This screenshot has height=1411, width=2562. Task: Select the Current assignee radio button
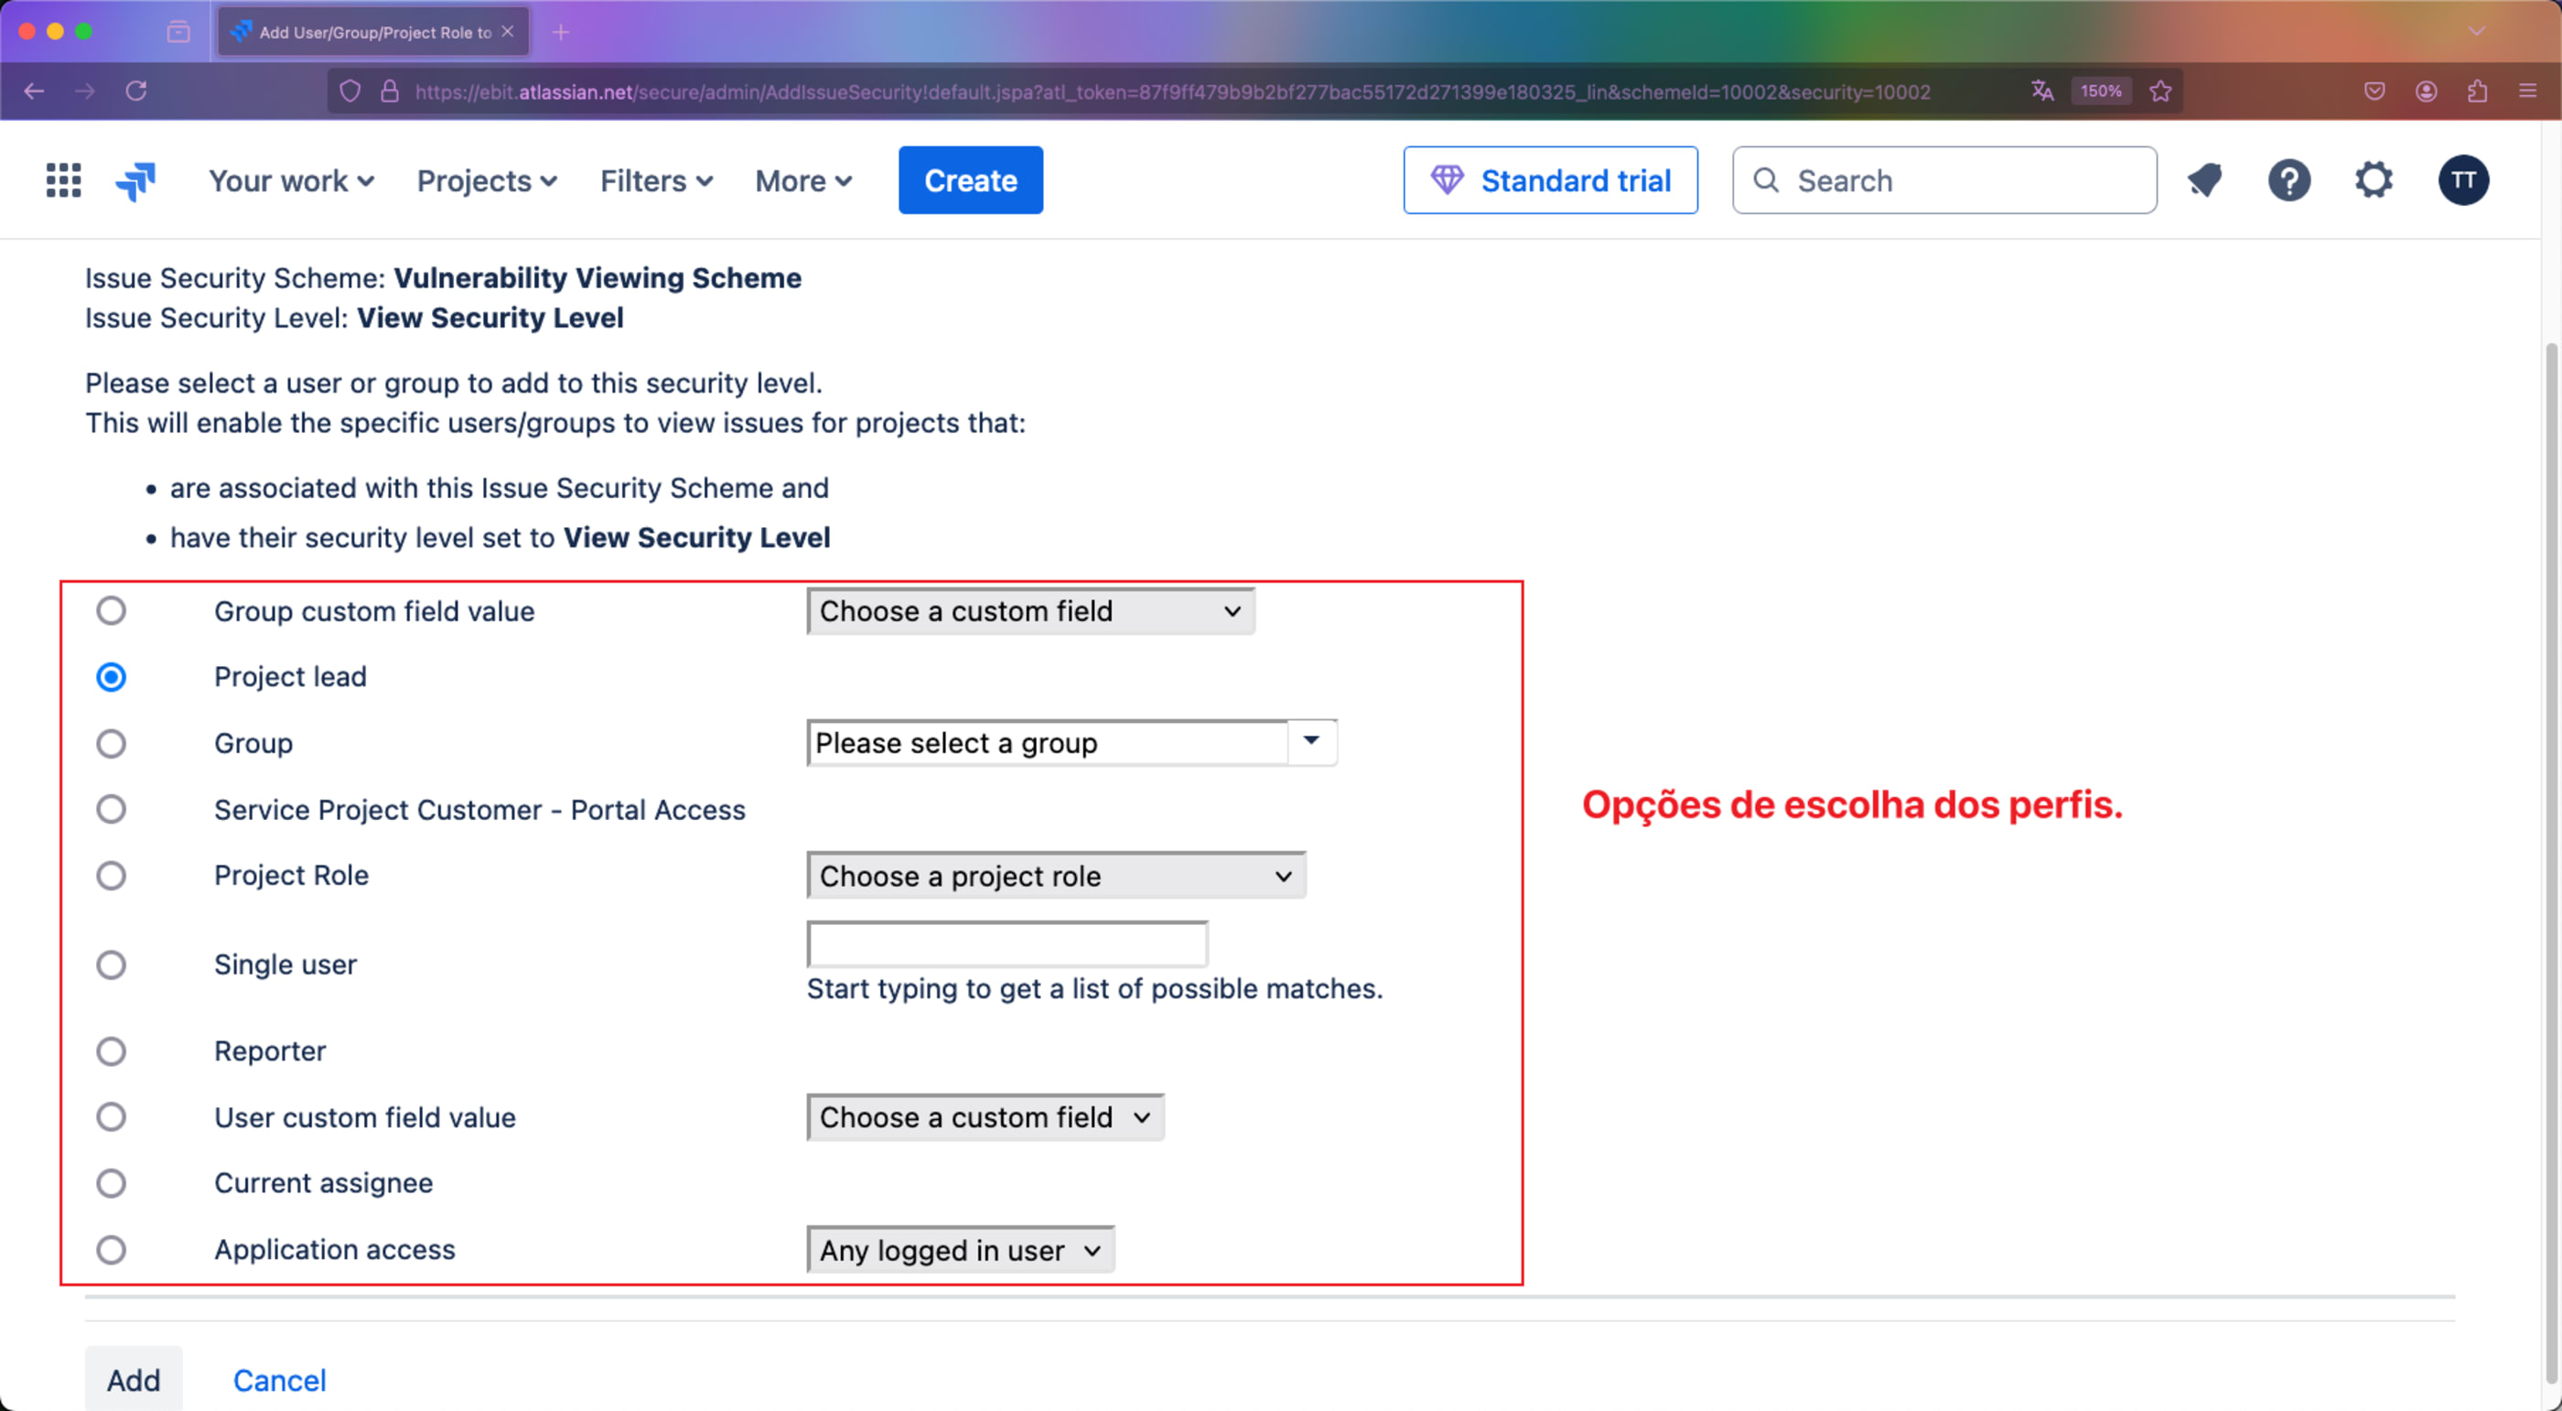coord(111,1183)
